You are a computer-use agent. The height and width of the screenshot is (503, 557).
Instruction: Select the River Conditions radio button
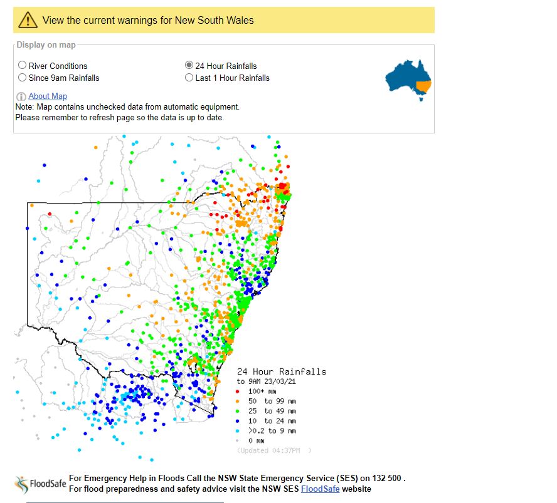(x=22, y=65)
